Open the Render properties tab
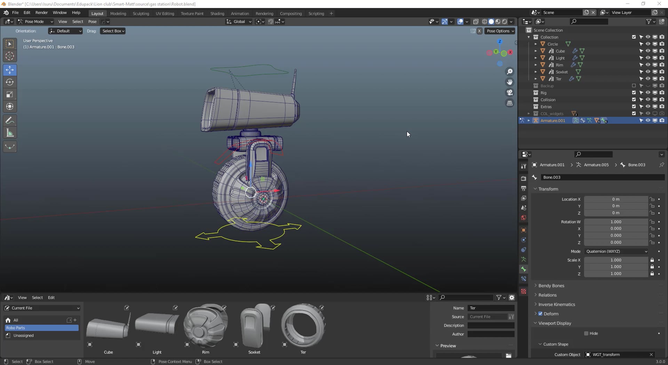The width and height of the screenshot is (668, 365). (524, 178)
